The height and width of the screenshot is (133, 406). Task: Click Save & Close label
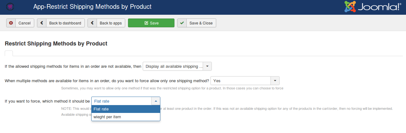(201, 23)
